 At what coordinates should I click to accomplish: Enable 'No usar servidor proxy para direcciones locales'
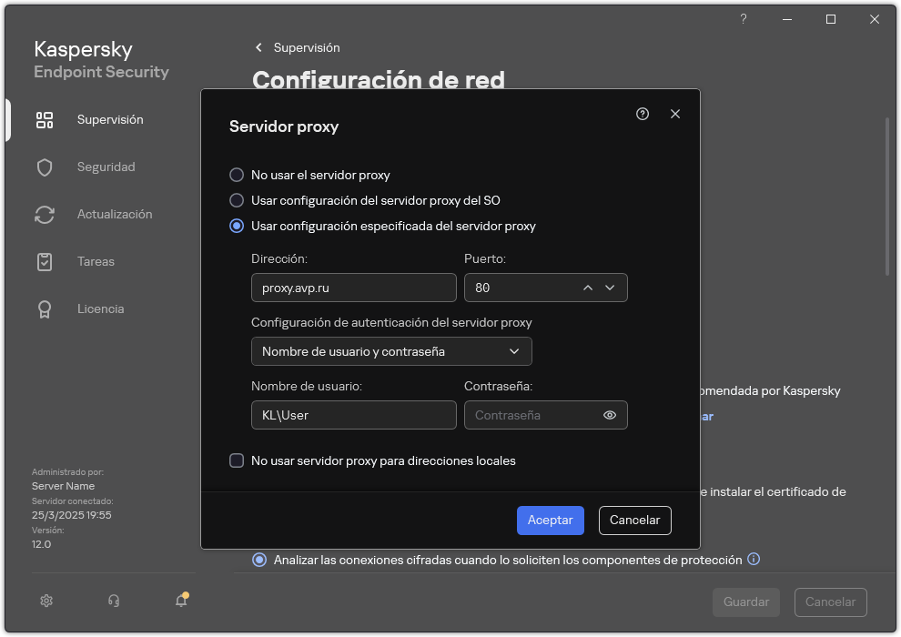235,460
